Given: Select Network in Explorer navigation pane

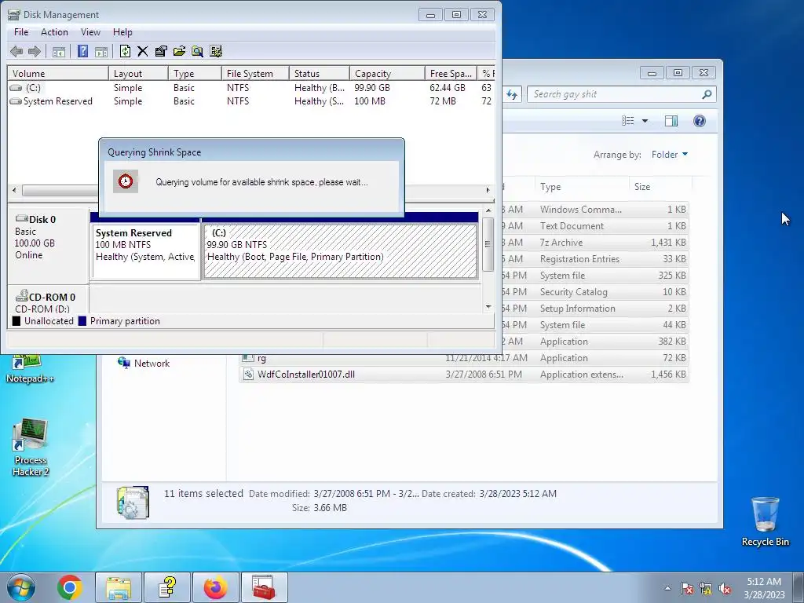Looking at the screenshot, I should click(144, 363).
